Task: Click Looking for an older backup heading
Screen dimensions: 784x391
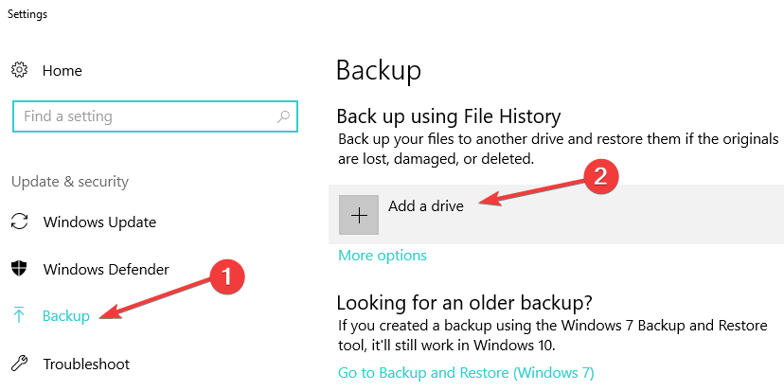Action: pyautogui.click(x=465, y=303)
